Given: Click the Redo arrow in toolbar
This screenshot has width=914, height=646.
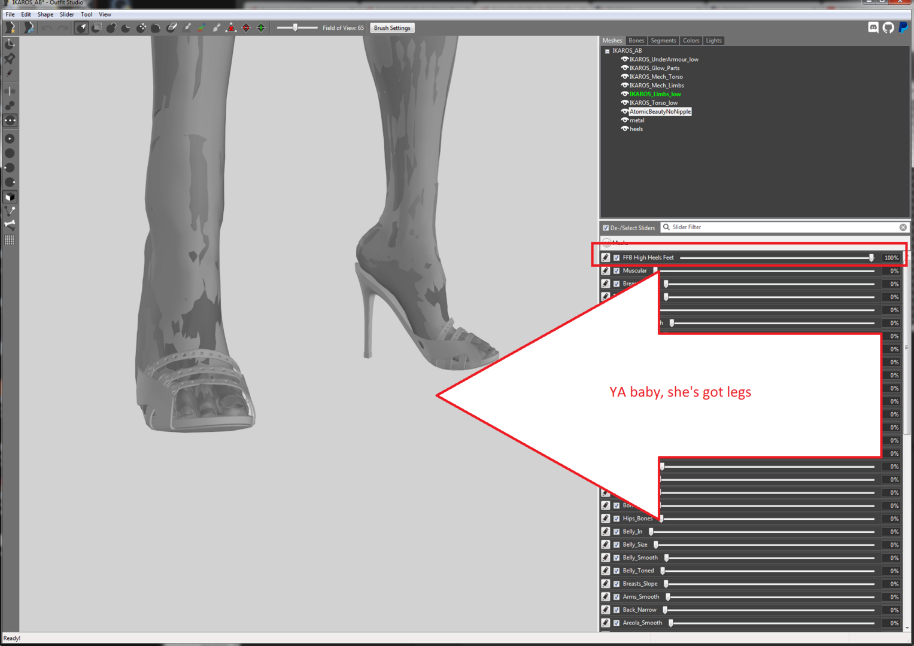Looking at the screenshot, I should [x=62, y=28].
